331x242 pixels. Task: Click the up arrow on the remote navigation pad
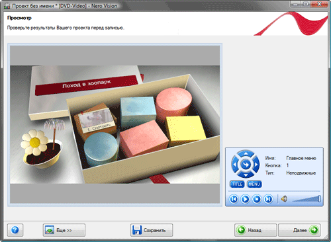pos(246,153)
